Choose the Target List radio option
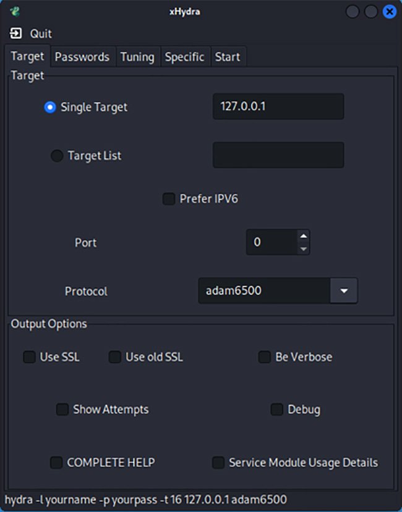 pos(57,156)
